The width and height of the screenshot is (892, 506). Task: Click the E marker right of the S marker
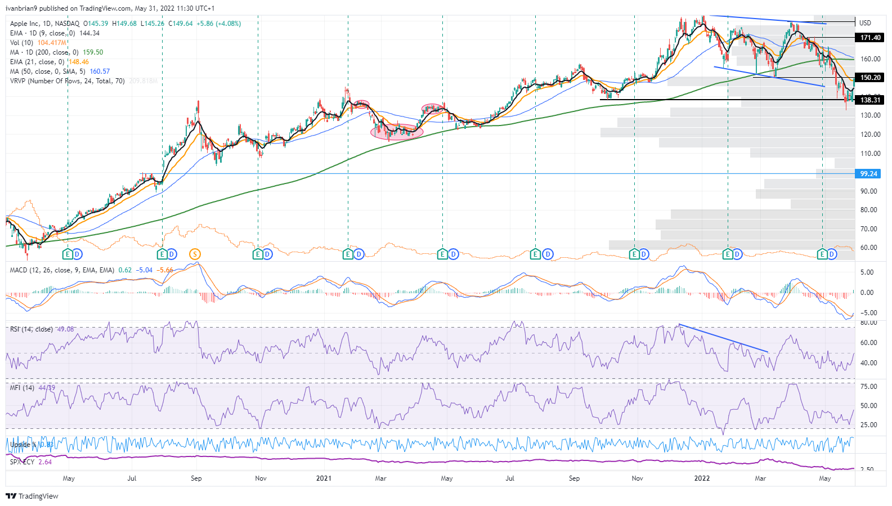point(258,254)
